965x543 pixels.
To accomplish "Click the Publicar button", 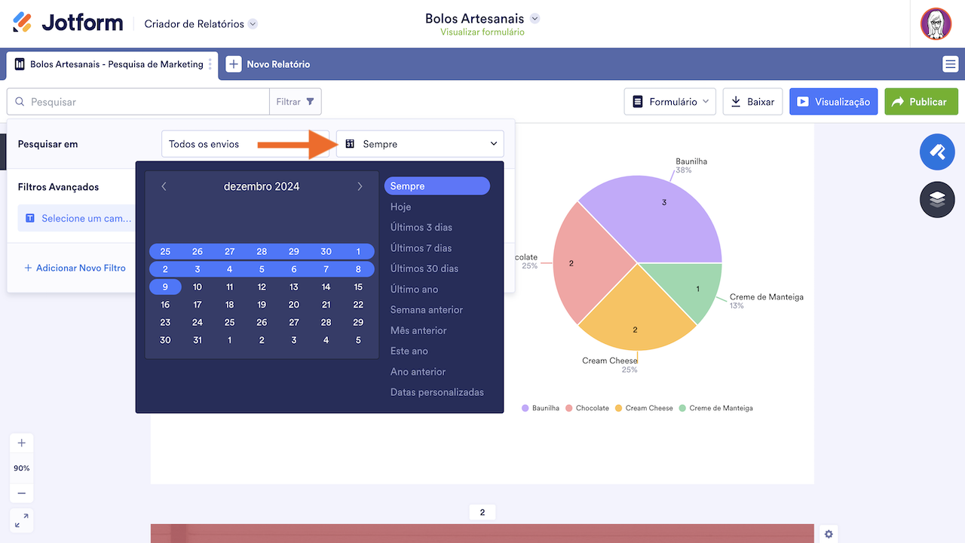I will [921, 101].
